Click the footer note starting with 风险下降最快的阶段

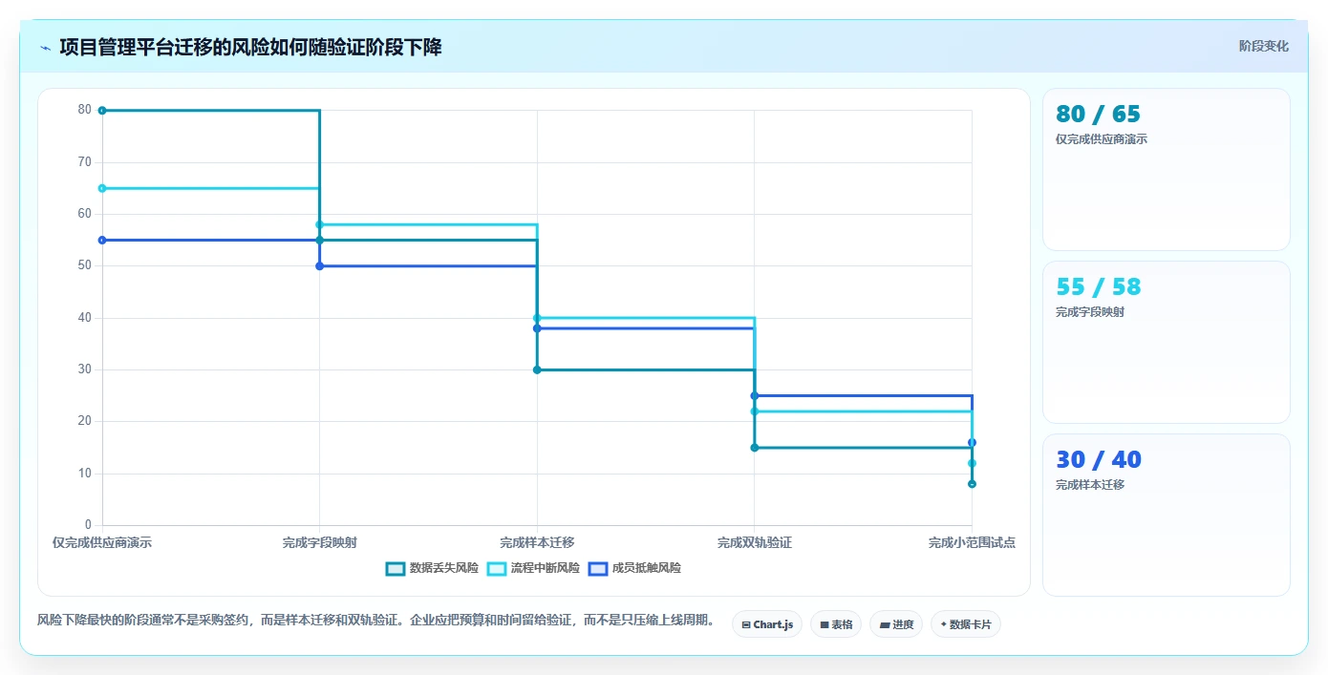point(375,621)
